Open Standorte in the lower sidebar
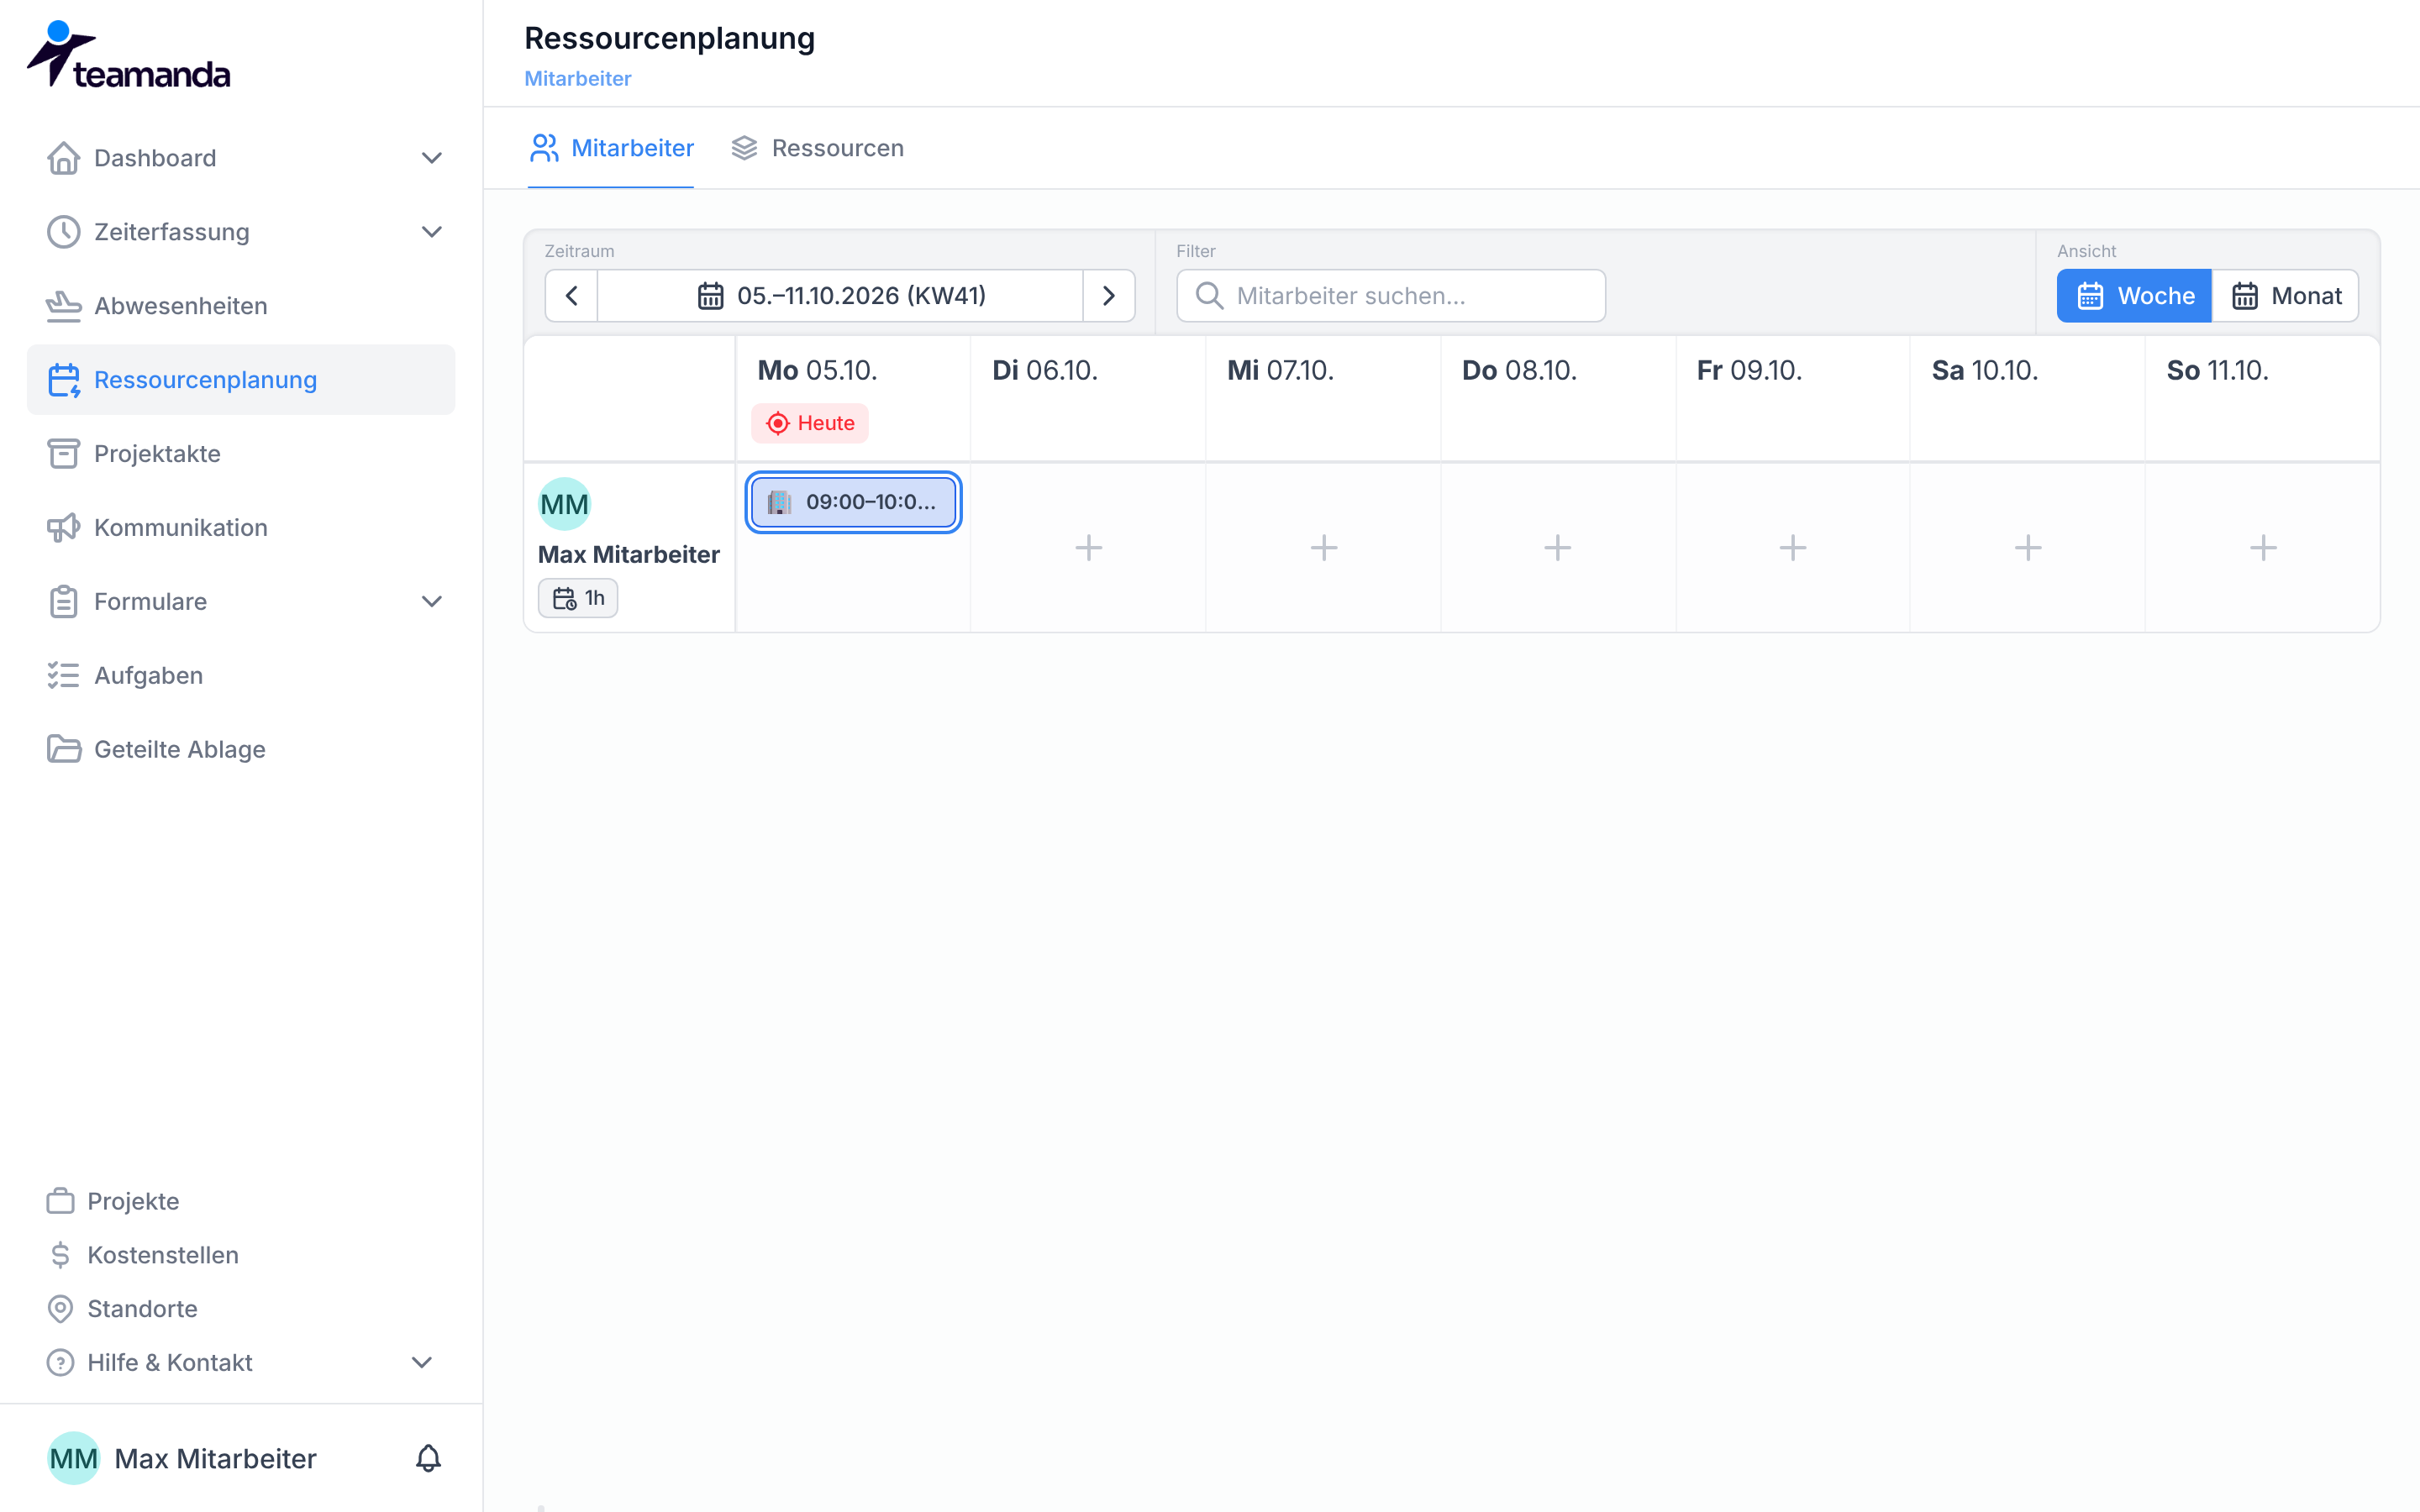This screenshot has height=1512, width=2420. tap(122, 1309)
